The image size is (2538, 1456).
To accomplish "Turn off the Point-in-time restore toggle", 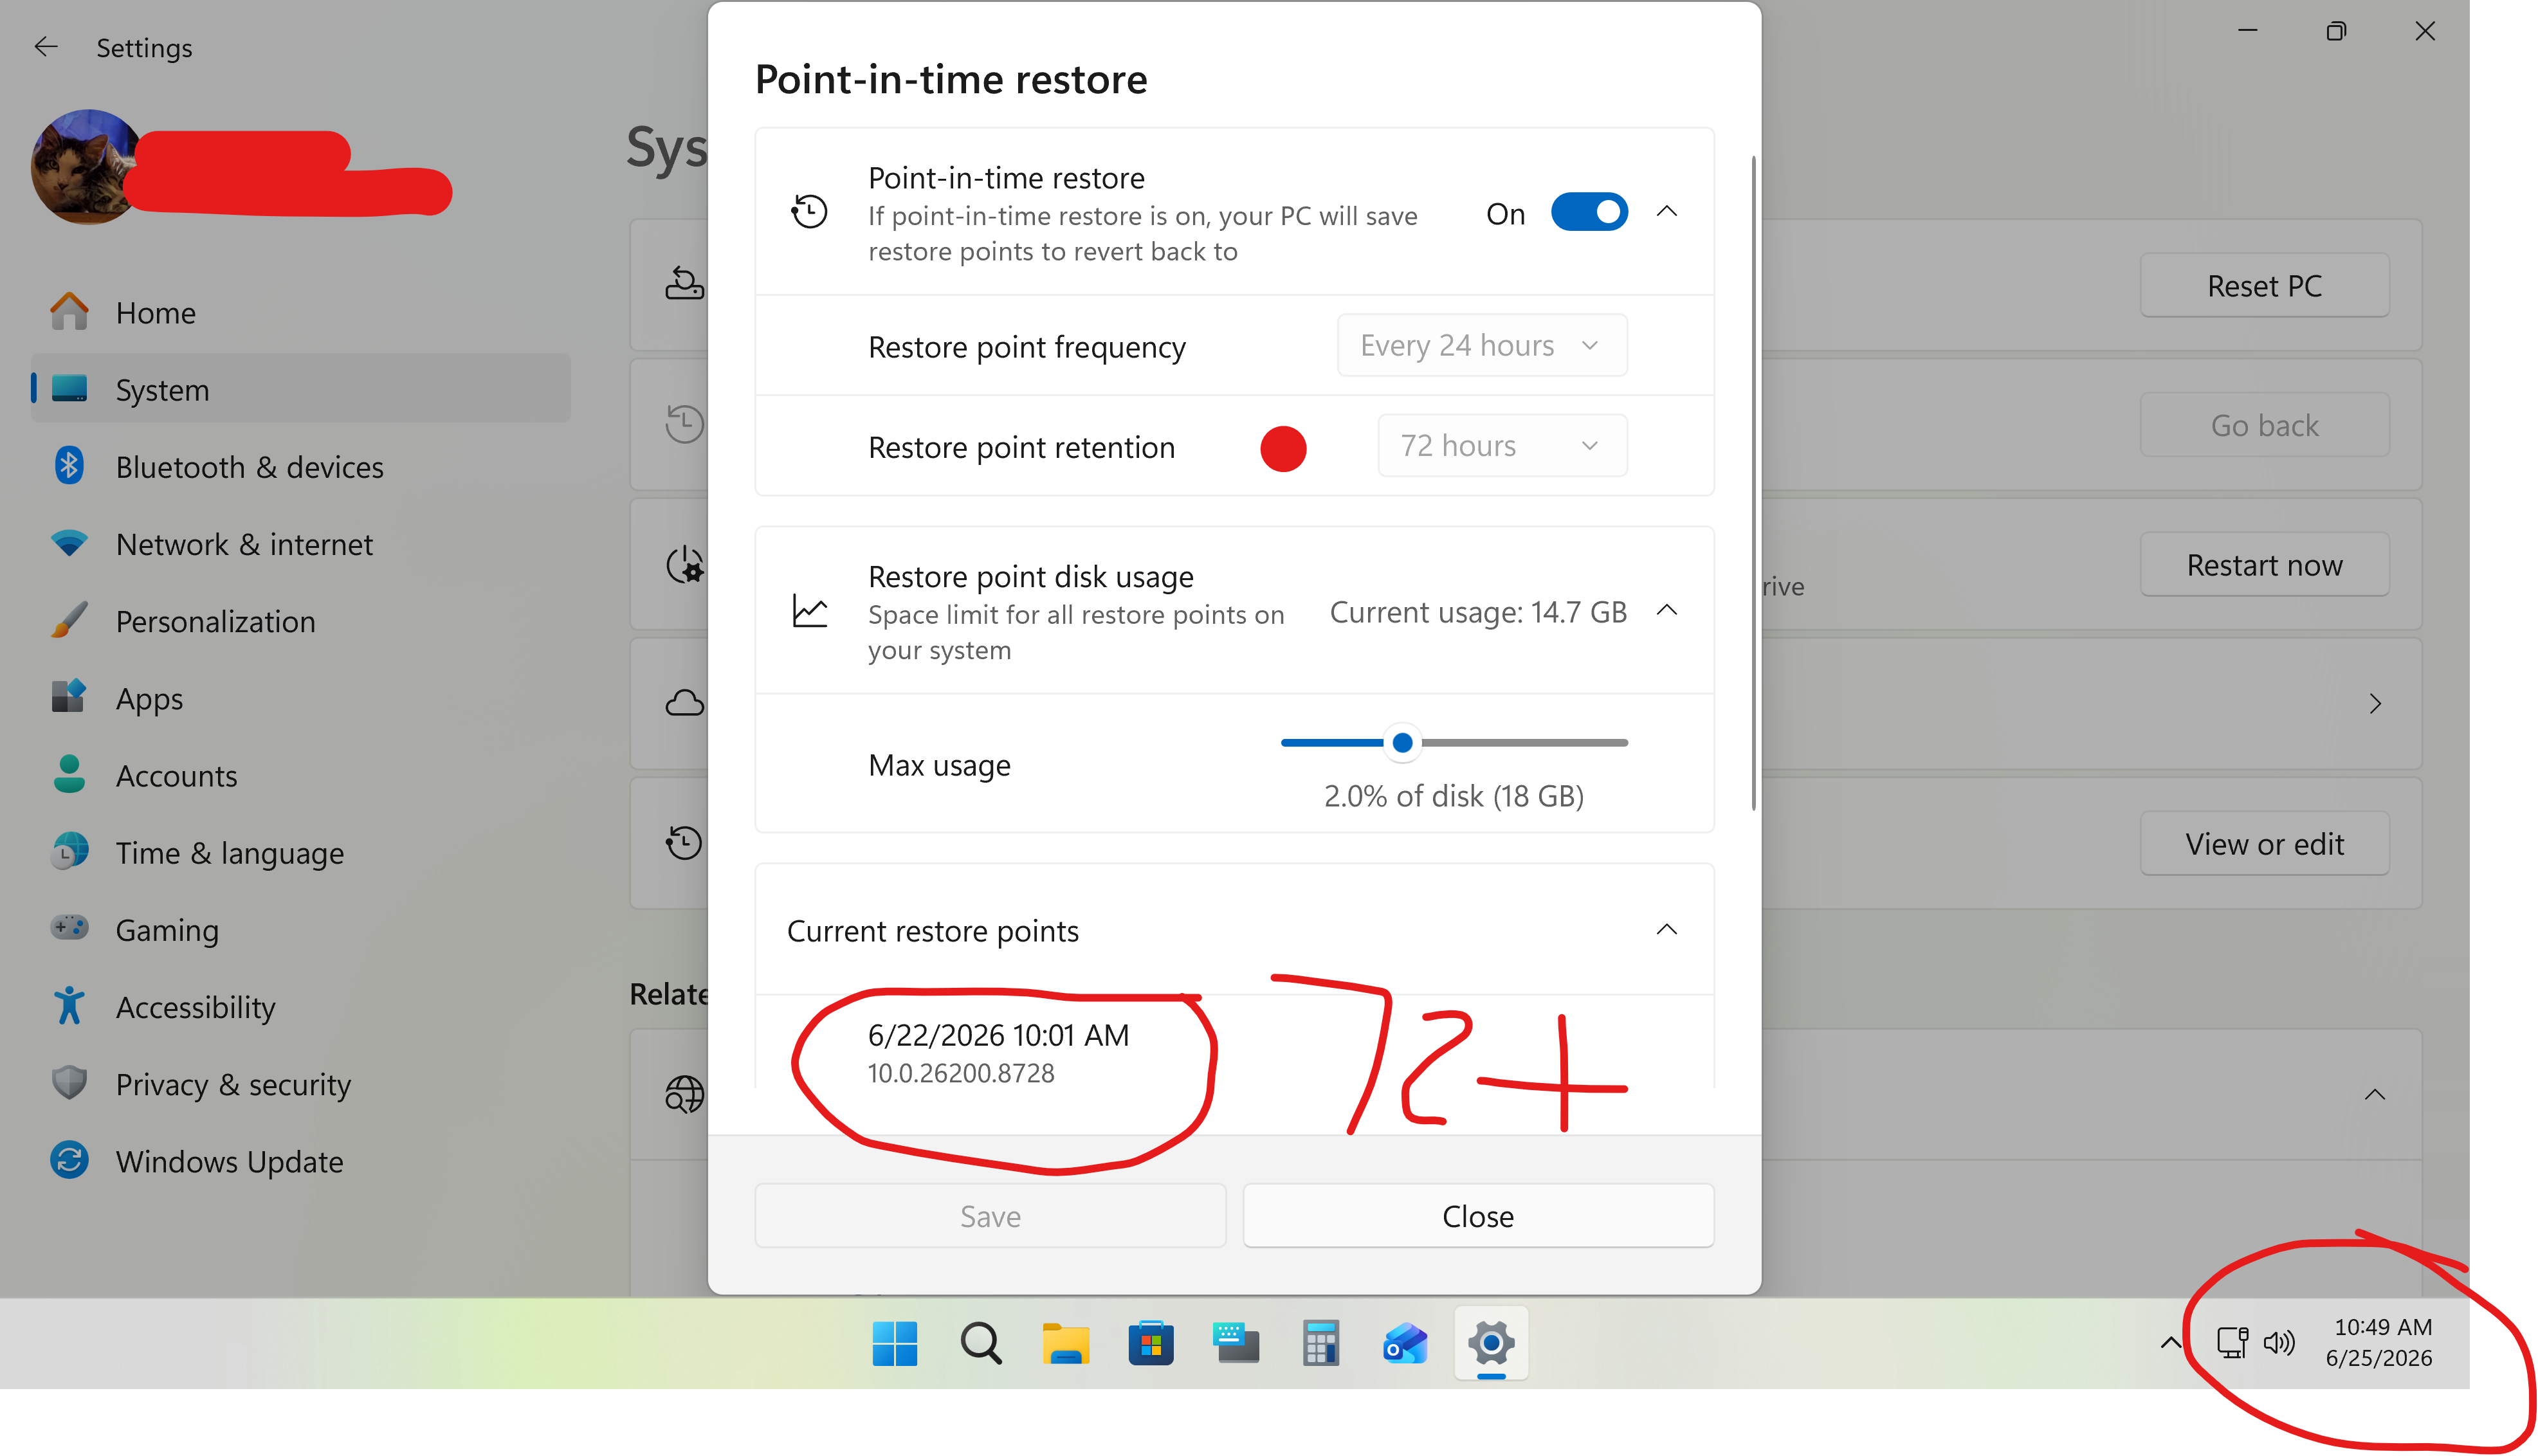I will pyautogui.click(x=1588, y=212).
